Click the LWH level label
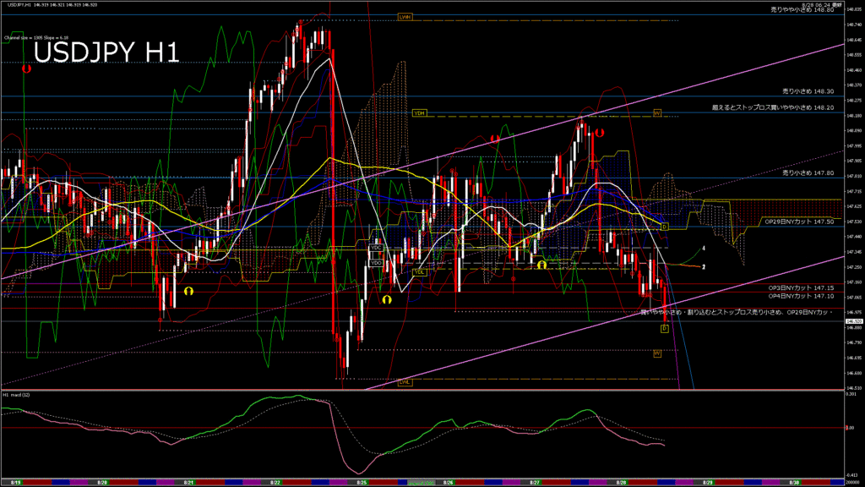The width and height of the screenshot is (865, 487). (405, 18)
